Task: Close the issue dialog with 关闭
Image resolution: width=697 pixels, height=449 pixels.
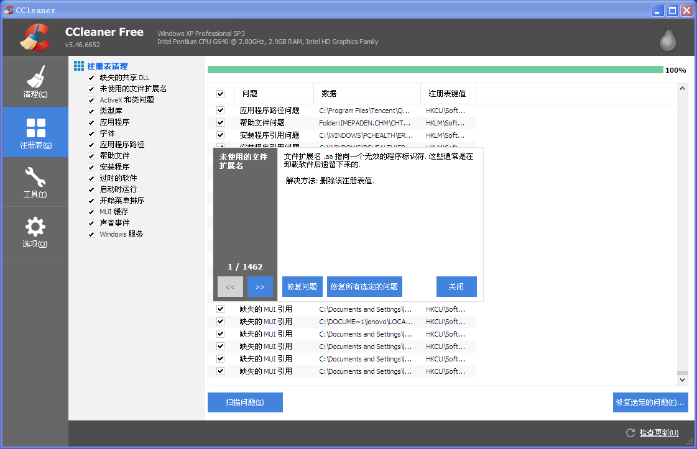Action: 456,287
